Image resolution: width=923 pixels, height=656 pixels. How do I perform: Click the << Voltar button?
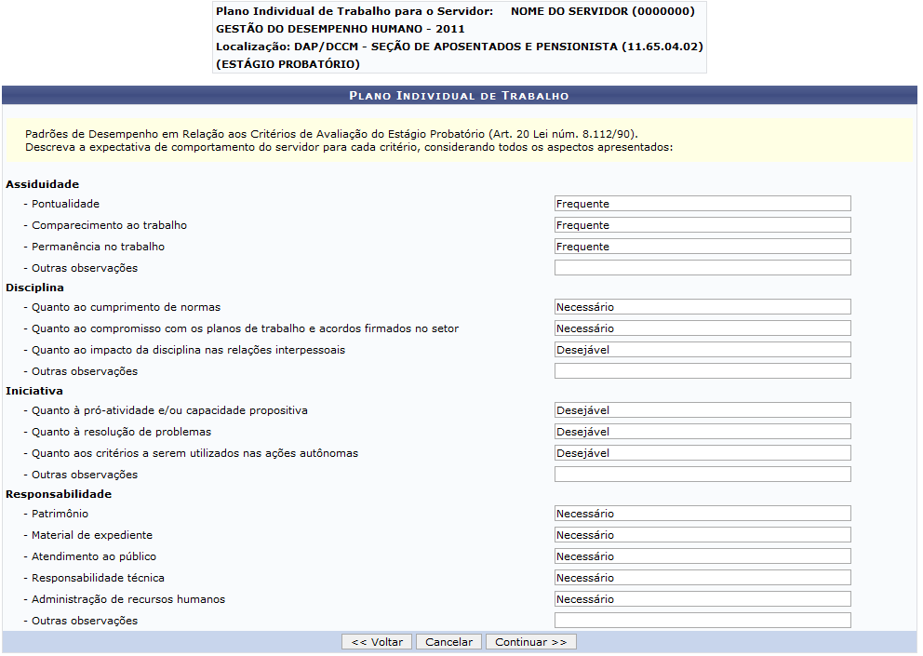point(378,642)
